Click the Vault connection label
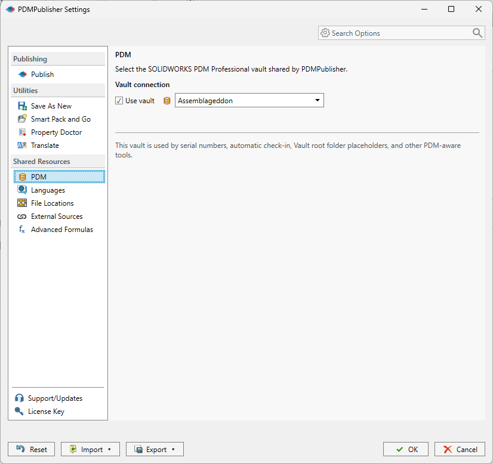This screenshot has width=493, height=464. tap(143, 85)
